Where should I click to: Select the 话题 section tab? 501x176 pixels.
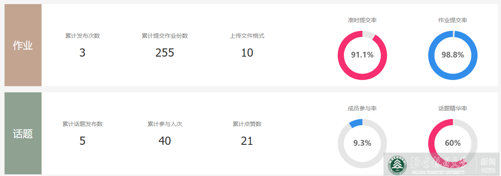click(x=23, y=133)
